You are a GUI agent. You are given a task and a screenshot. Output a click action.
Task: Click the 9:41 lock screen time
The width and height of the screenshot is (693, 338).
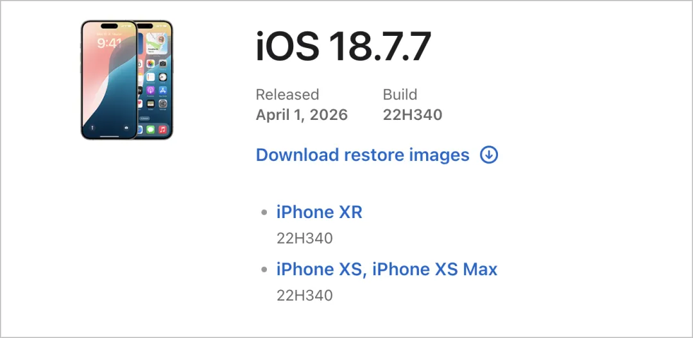pyautogui.click(x=108, y=44)
